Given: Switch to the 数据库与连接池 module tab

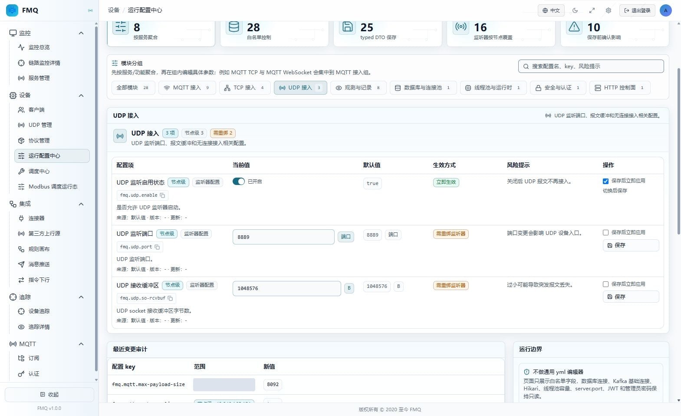Looking at the screenshot, I should pyautogui.click(x=423, y=88).
